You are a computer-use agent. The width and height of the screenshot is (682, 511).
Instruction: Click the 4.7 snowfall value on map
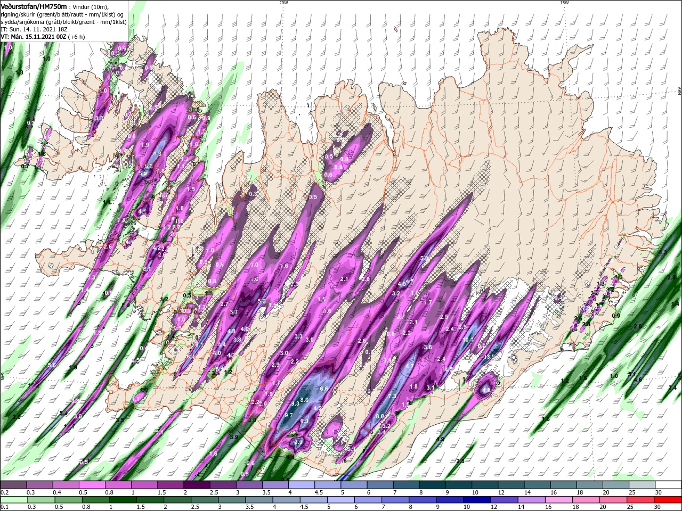pos(410,366)
